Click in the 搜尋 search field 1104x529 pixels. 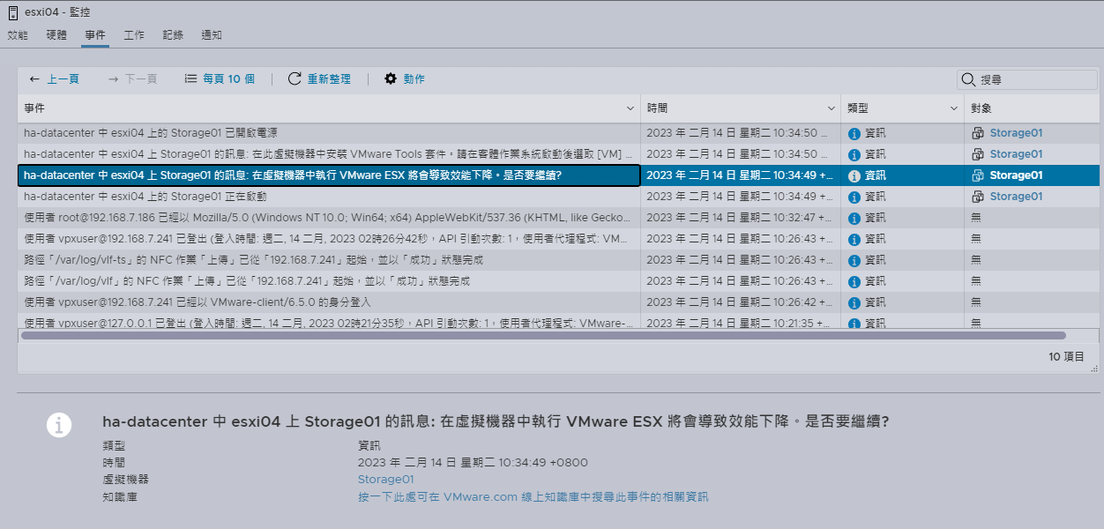pos(1027,80)
